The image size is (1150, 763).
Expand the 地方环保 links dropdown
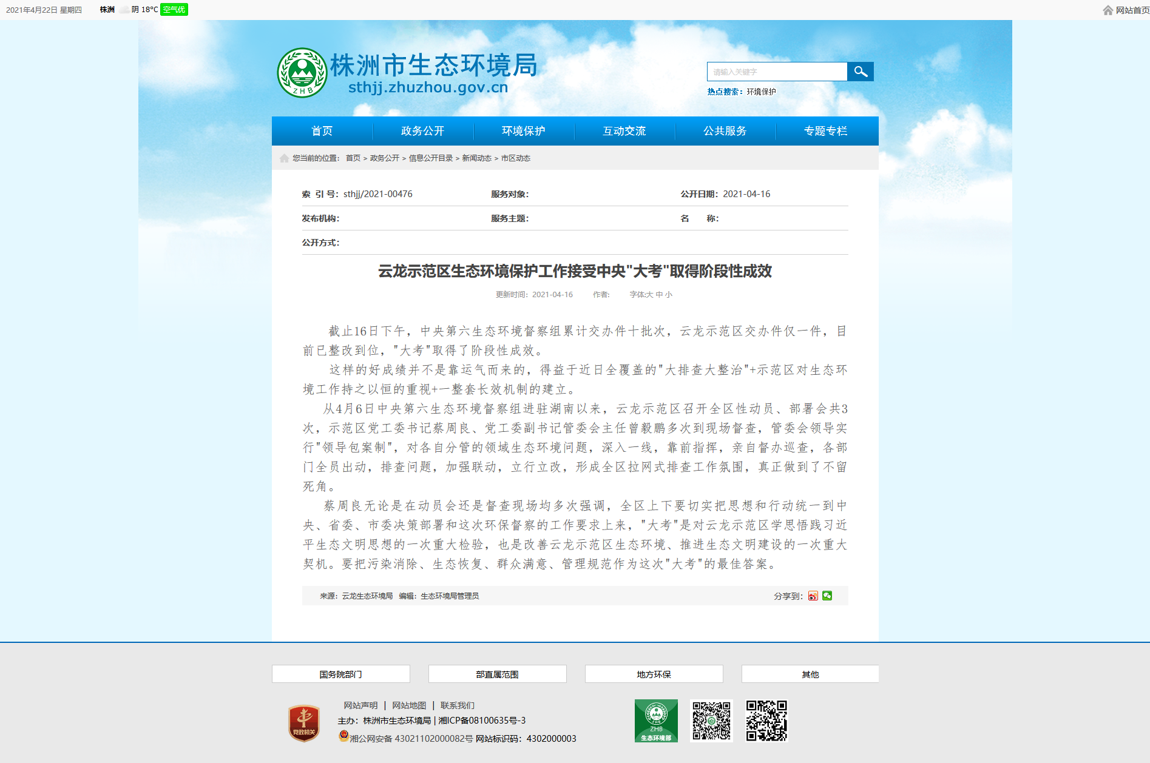[x=654, y=674]
